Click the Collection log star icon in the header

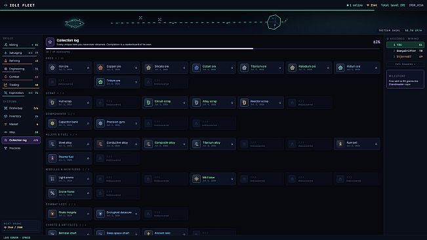50,42
